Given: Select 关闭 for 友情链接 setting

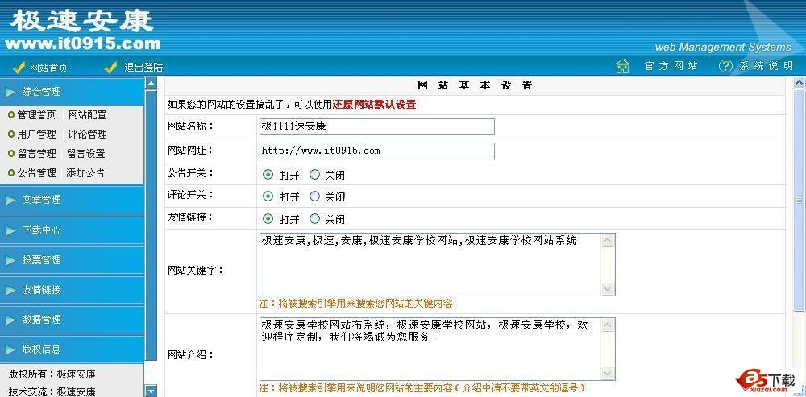Looking at the screenshot, I should (x=314, y=219).
